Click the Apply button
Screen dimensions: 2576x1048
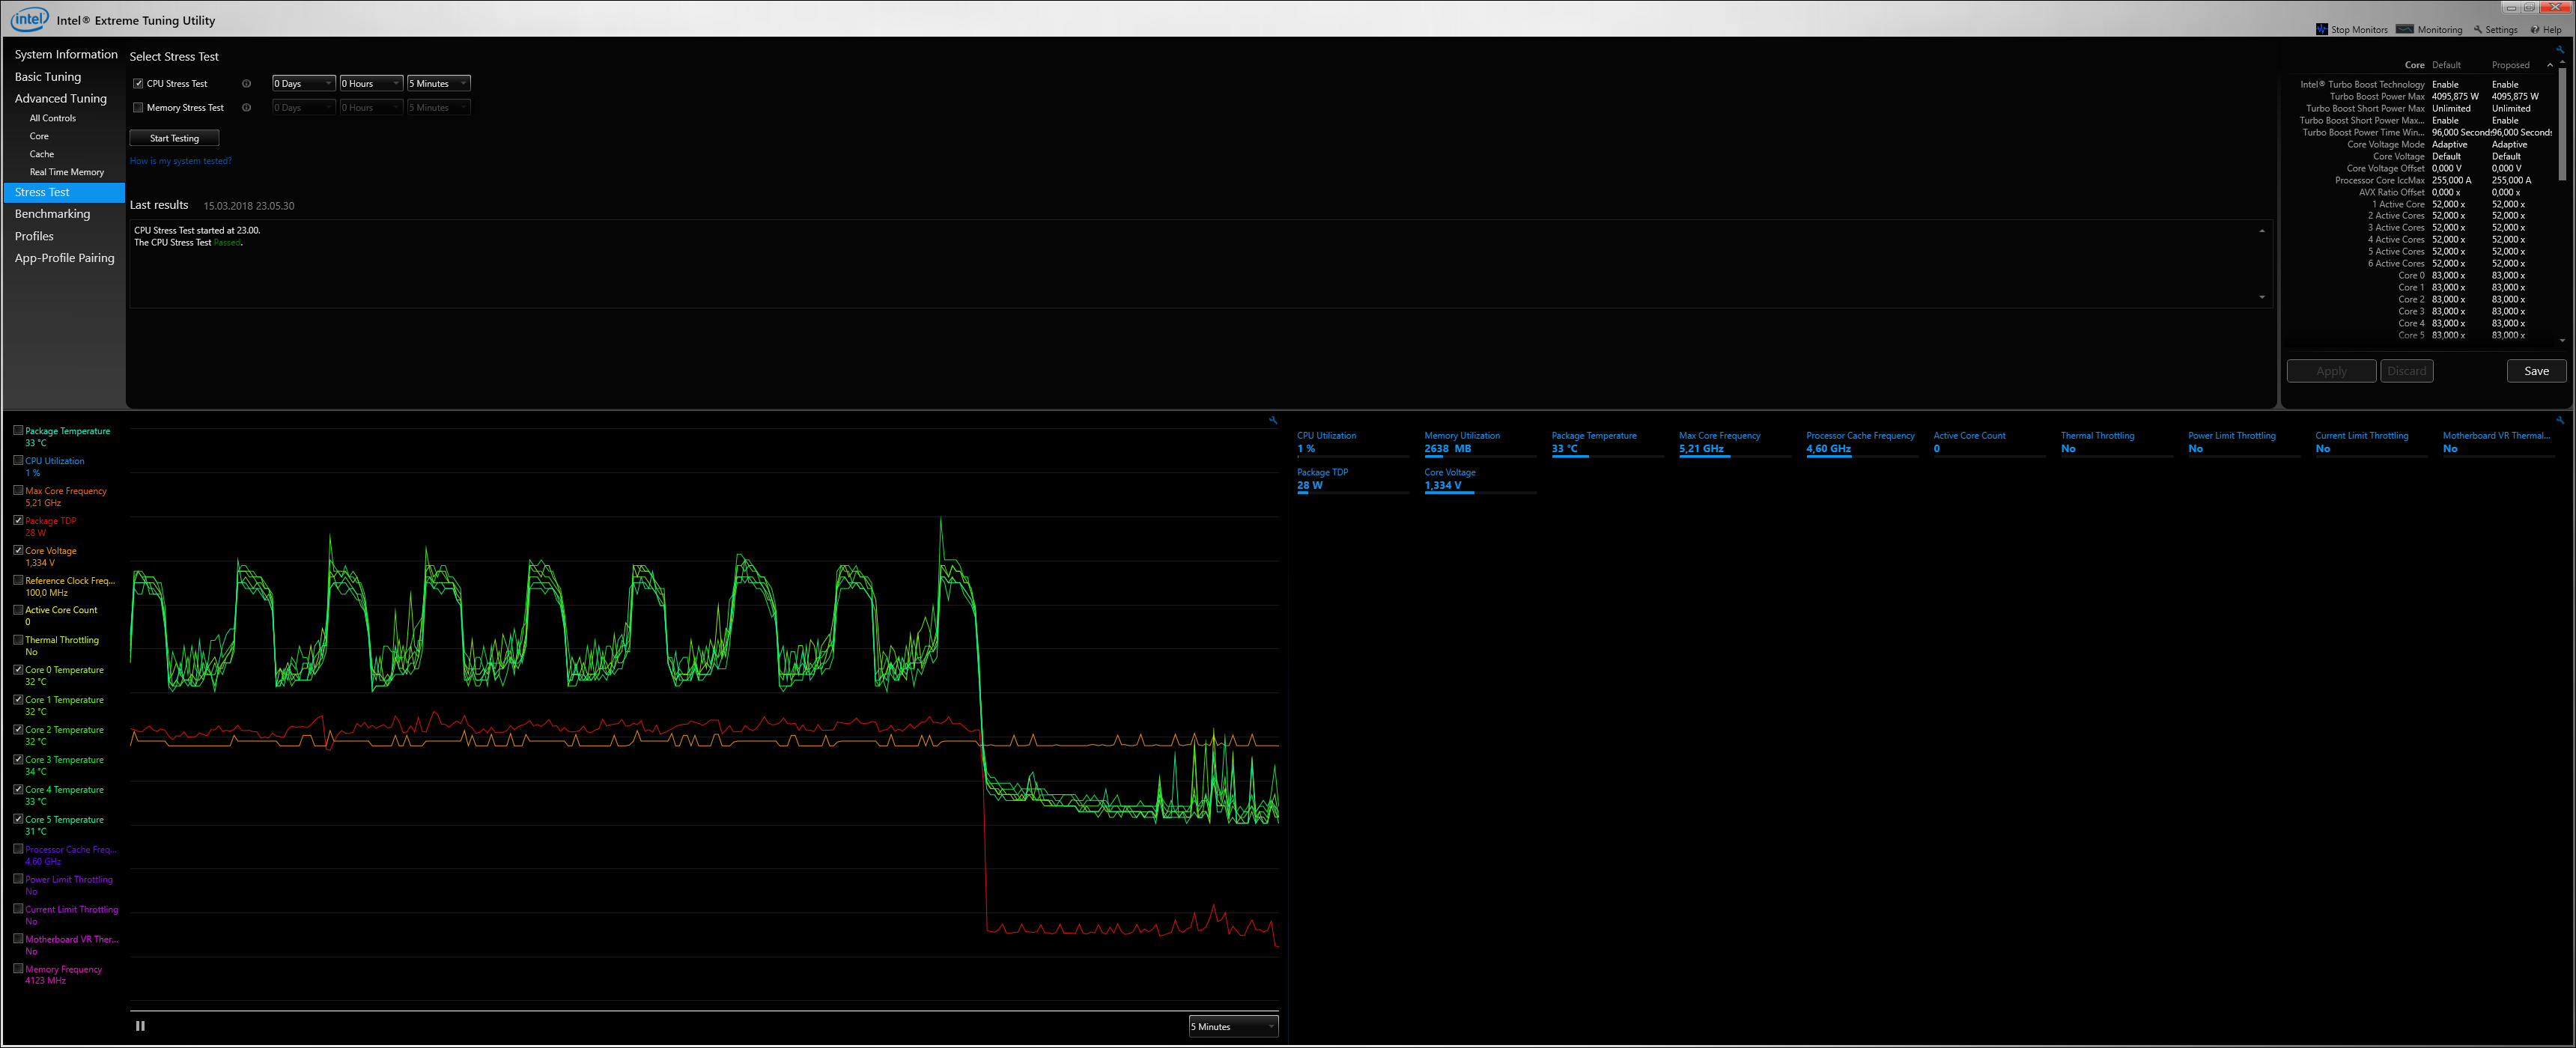click(2331, 371)
